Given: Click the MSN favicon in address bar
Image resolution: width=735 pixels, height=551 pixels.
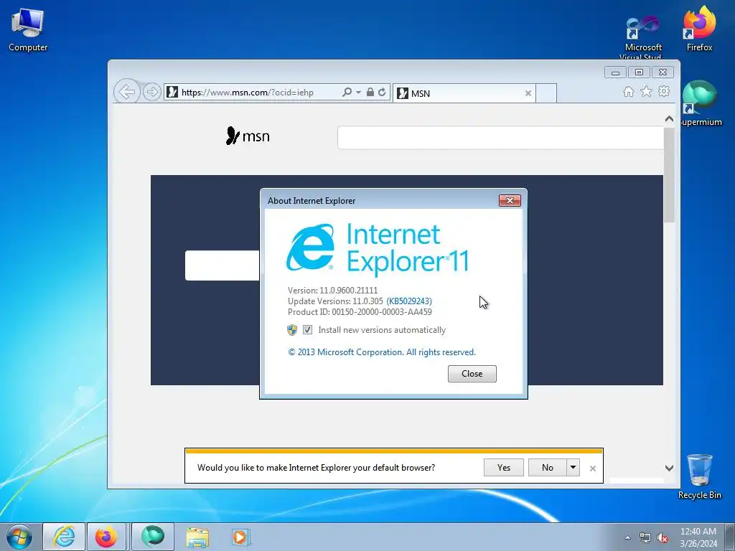Looking at the screenshot, I should click(x=172, y=92).
